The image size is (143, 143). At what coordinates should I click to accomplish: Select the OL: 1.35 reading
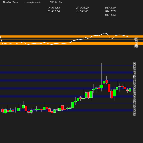110,15
